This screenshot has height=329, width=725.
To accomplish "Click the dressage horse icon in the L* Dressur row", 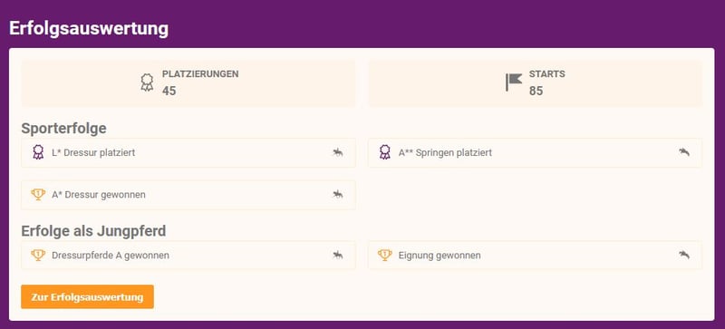I will tap(338, 152).
